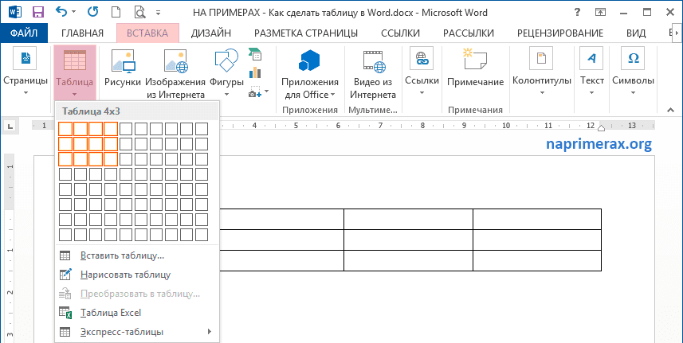Open the Экспресс-таблицы submenu
This screenshot has height=343, width=683.
137,332
